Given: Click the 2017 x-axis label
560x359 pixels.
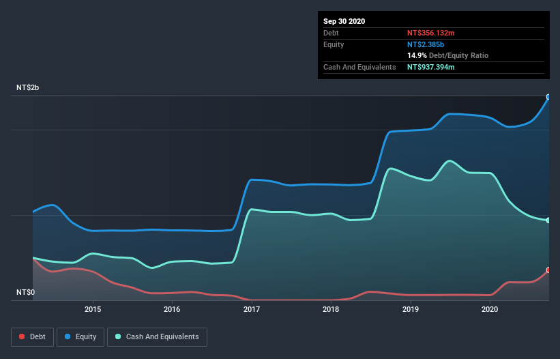Looking at the screenshot, I should (252, 309).
